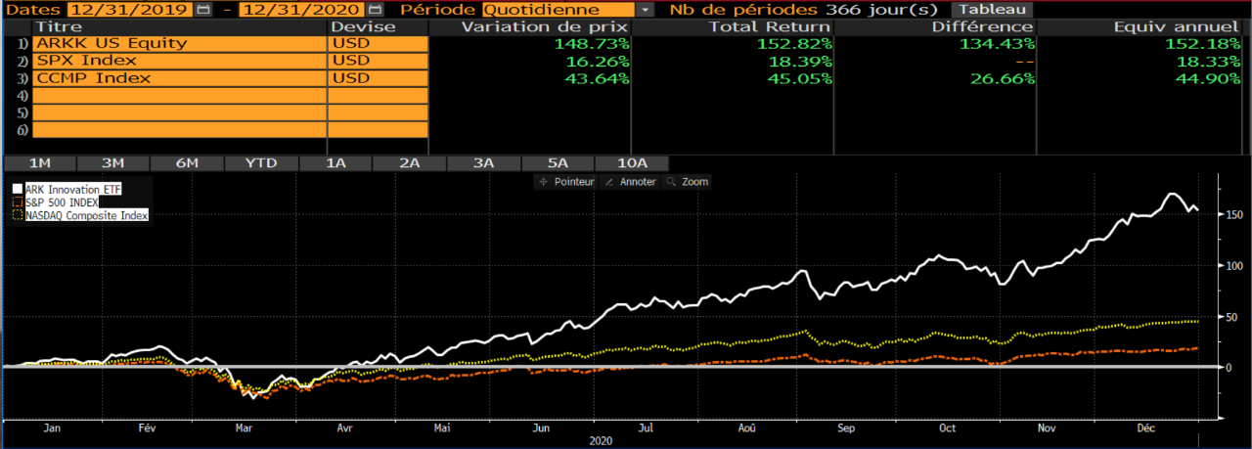Click CCMP annual equivalent 44.90%

click(x=1209, y=78)
